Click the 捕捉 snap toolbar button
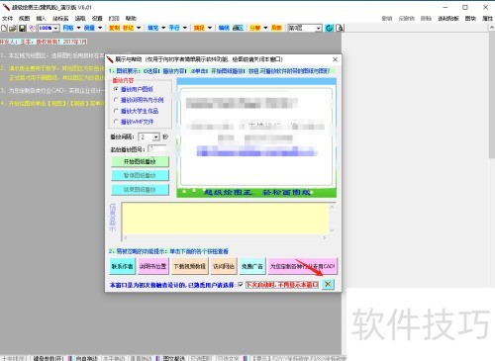 pyautogui.click(x=199, y=28)
